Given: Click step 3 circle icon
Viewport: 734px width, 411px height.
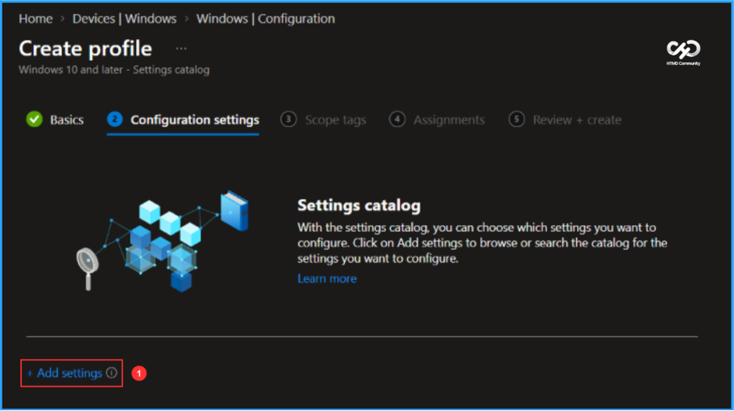Looking at the screenshot, I should pos(288,120).
